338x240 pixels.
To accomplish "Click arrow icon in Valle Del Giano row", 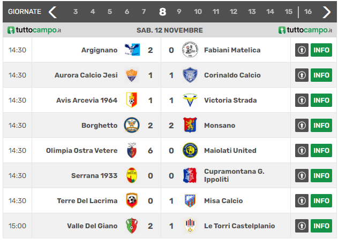I will point(302,226).
